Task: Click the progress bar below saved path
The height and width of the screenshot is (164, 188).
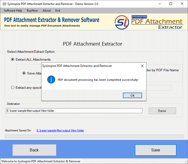Action: (x=94, y=136)
